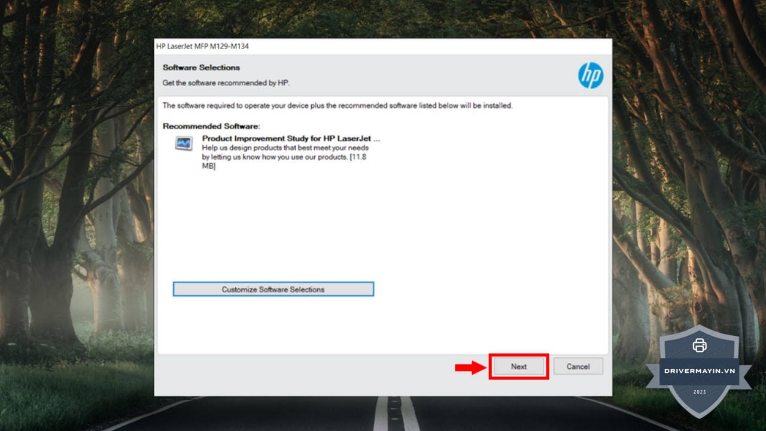Screen dimensions: 766x431
Task: Click the Next button
Action: [518, 366]
